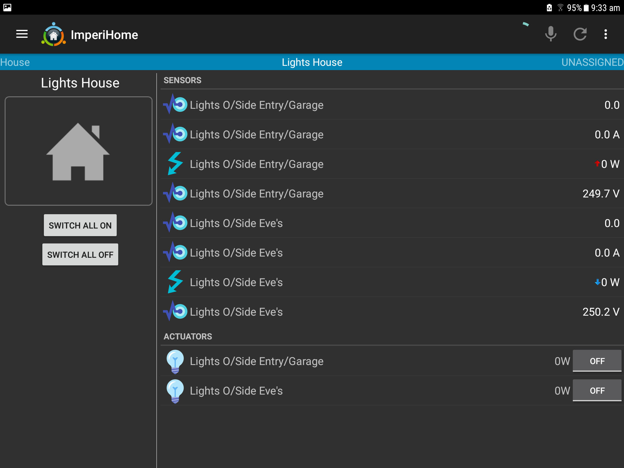This screenshot has width=624, height=468.
Task: Tap the lightning bolt icon for Eve's wattage
Action: 175,282
